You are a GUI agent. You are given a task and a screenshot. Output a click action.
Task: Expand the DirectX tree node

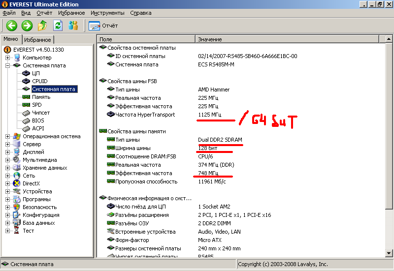click(x=7, y=183)
